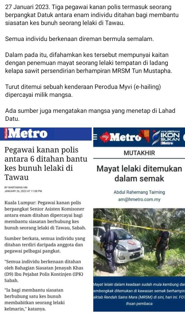Viewport: 185px width, 315px height.
Task: Click the paragraph mentioning MRSM Tun Mustapha
Action: [x=89, y=63]
